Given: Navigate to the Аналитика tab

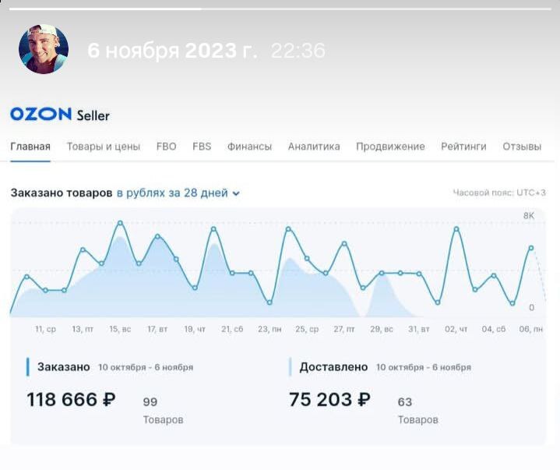Looking at the screenshot, I should click(314, 147).
